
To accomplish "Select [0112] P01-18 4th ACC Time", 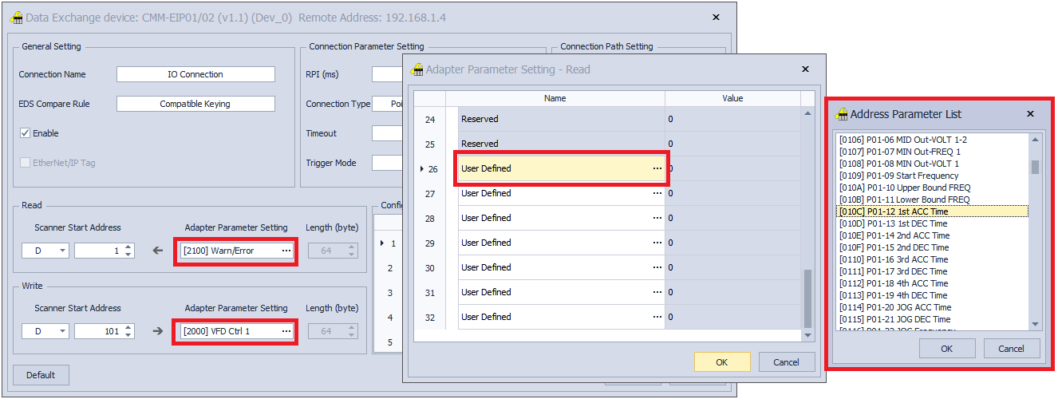I will click(x=932, y=283).
